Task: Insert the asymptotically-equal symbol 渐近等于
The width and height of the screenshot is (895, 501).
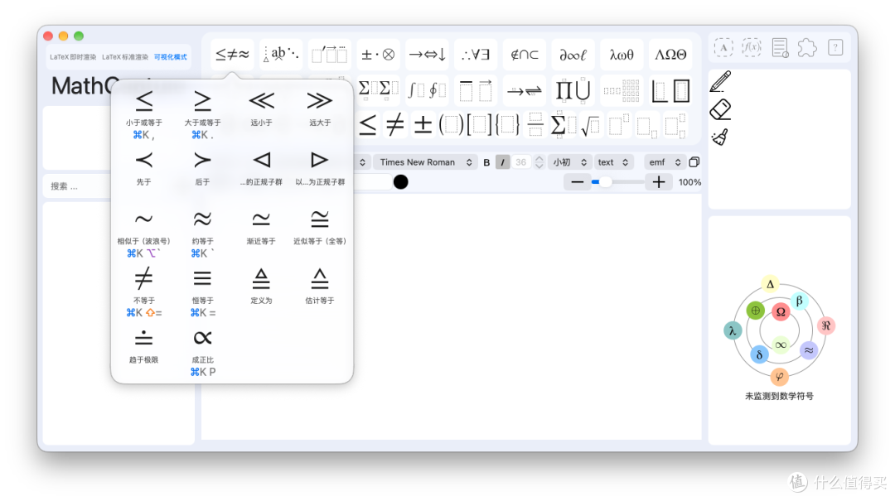Action: point(261,219)
